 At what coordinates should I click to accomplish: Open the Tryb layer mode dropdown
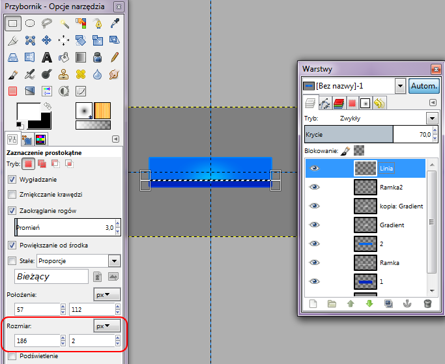(431, 118)
